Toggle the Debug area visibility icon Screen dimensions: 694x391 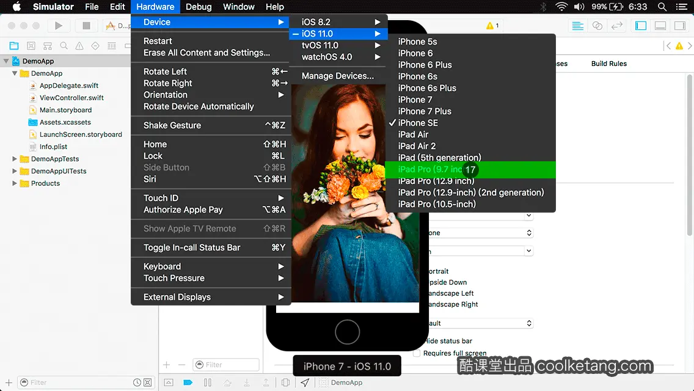[x=660, y=26]
